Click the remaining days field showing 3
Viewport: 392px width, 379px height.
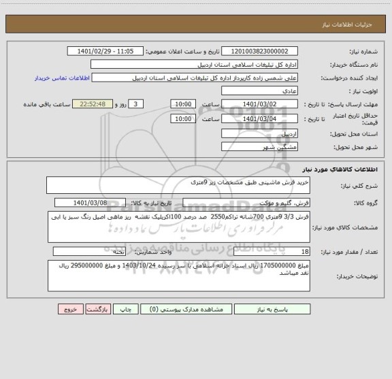coord(135,104)
